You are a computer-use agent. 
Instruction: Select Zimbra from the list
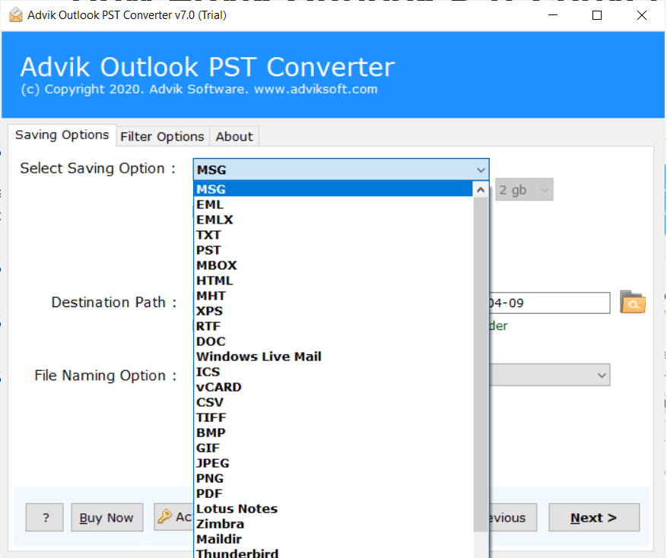point(333,524)
